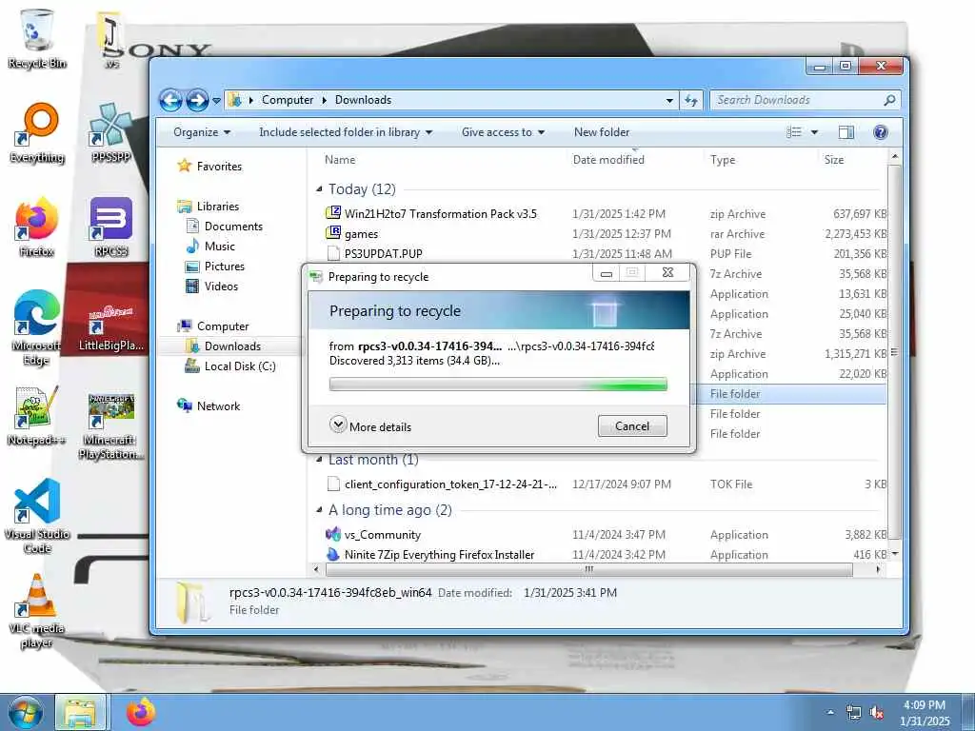Refresh the Downloads folder view

pyautogui.click(x=691, y=100)
